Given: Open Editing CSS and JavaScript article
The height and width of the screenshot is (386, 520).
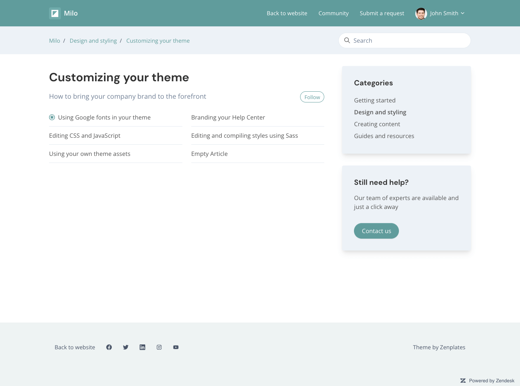Looking at the screenshot, I should pyautogui.click(x=85, y=135).
